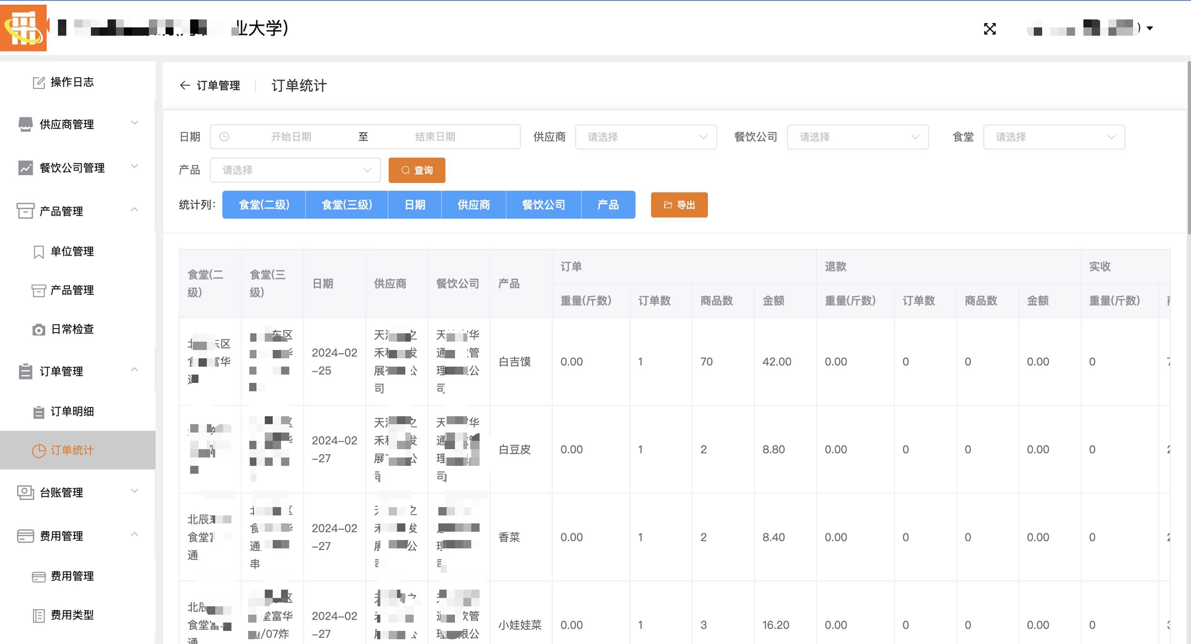Click the 供应商管理 store icon

click(25, 124)
